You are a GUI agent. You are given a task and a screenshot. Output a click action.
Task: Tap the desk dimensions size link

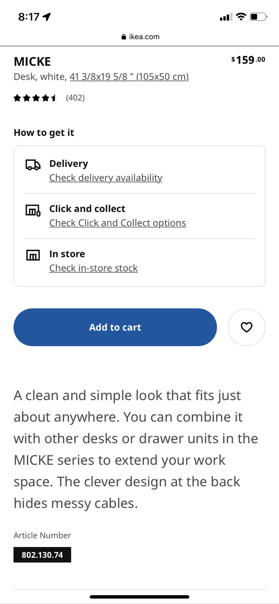[129, 77]
